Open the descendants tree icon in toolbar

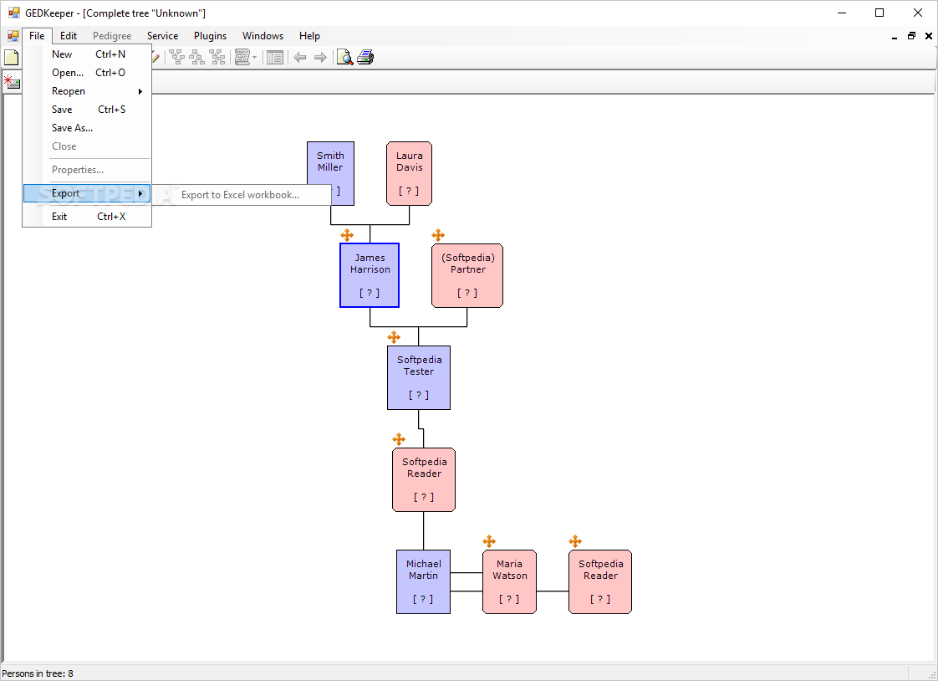(196, 58)
